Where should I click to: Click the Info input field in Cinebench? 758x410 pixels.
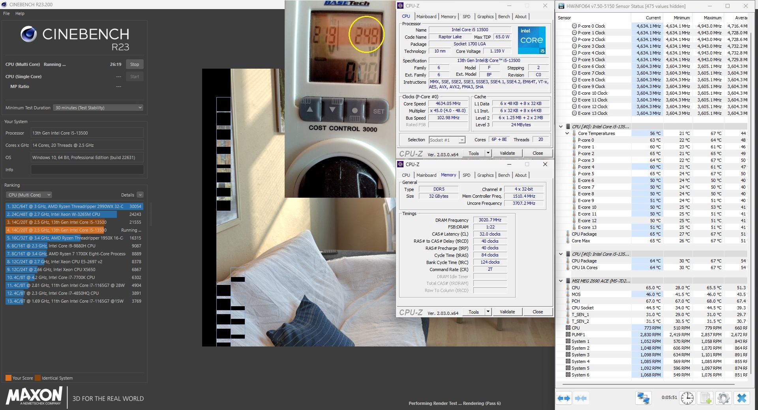[x=87, y=170]
